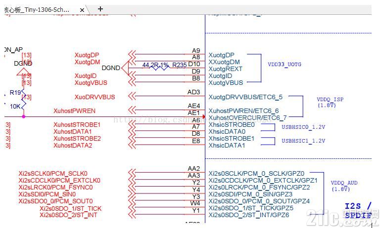The image size is (380, 228).
Task: Click pin number AE4
Action: [193, 106]
